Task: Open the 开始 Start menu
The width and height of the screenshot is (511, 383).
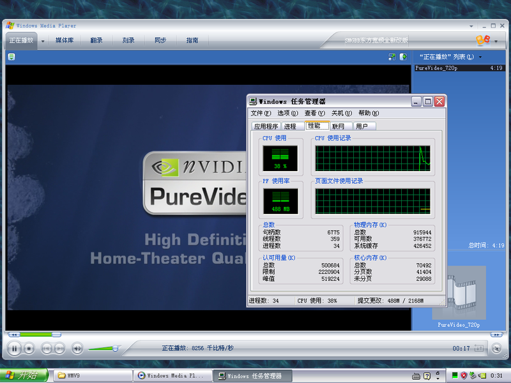Action: (24, 375)
